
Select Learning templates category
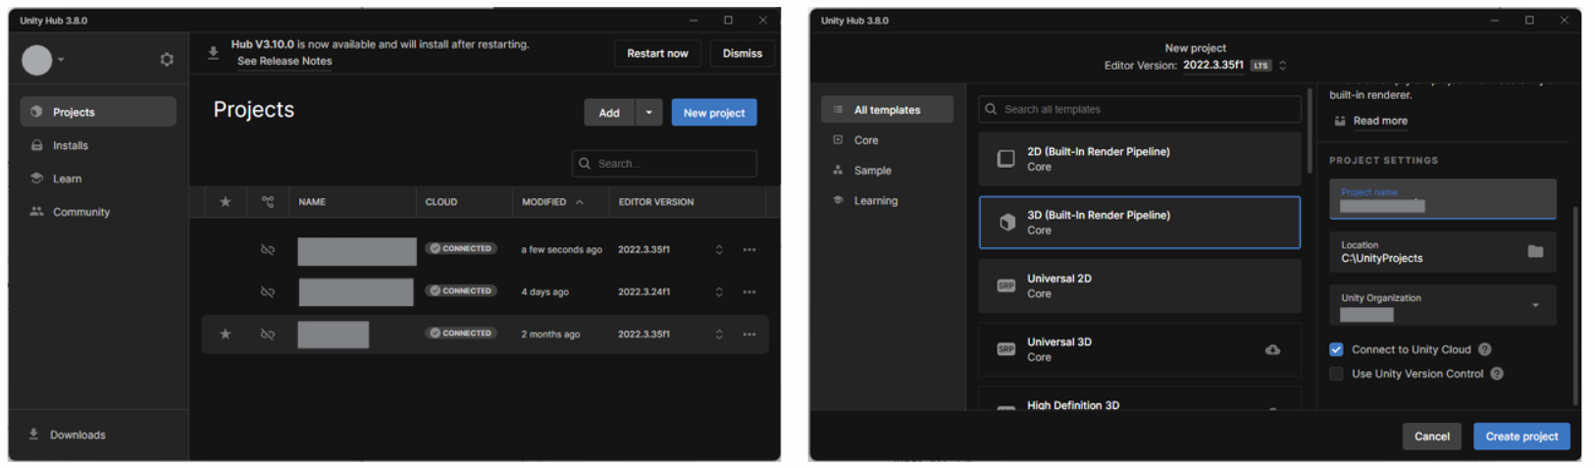[887, 201]
